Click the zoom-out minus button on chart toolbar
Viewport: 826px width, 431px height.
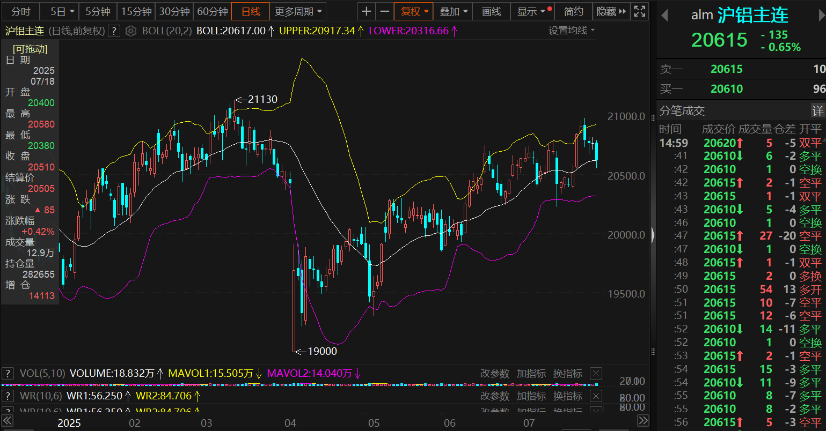pos(384,11)
